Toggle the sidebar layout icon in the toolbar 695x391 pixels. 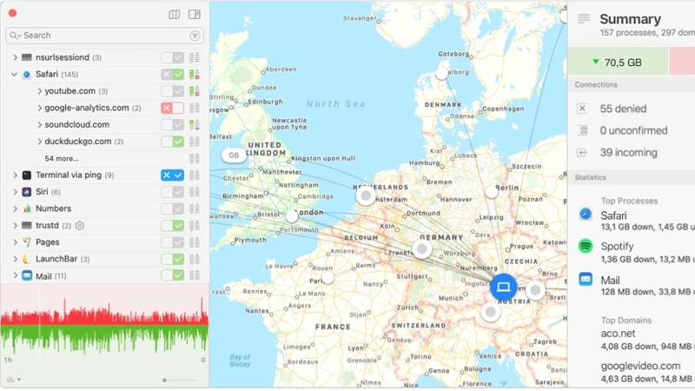click(x=195, y=14)
